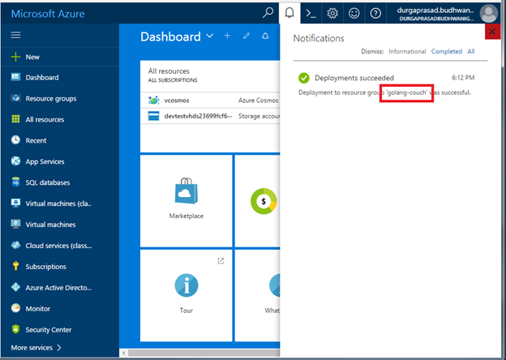Click the feedback smiley icon
506x360 pixels.
click(354, 13)
